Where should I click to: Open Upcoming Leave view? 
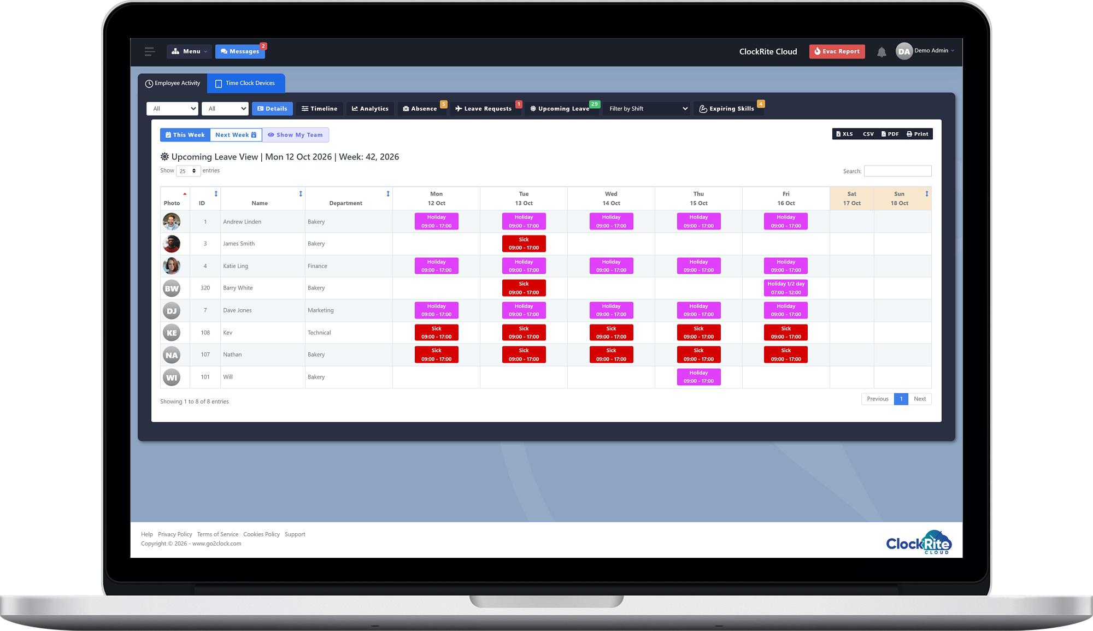560,109
